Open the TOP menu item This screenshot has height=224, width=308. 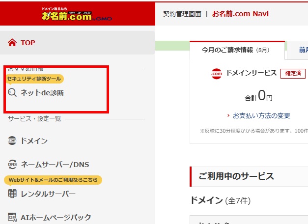point(77,43)
